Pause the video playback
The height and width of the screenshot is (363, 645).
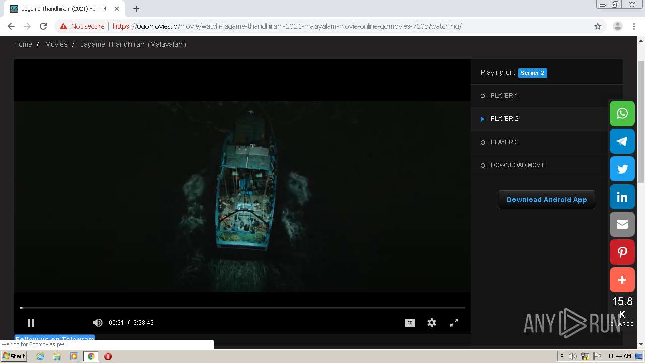click(x=31, y=323)
